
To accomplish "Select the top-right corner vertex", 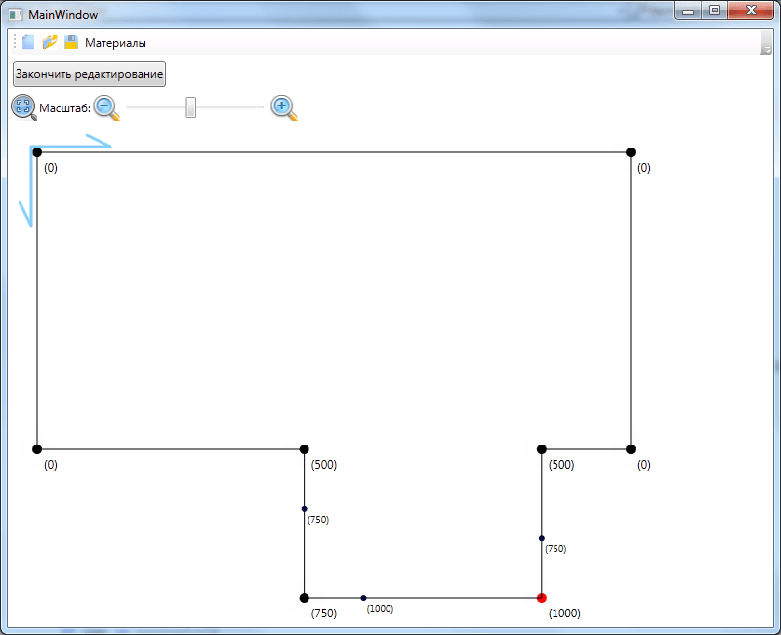I will tap(631, 152).
